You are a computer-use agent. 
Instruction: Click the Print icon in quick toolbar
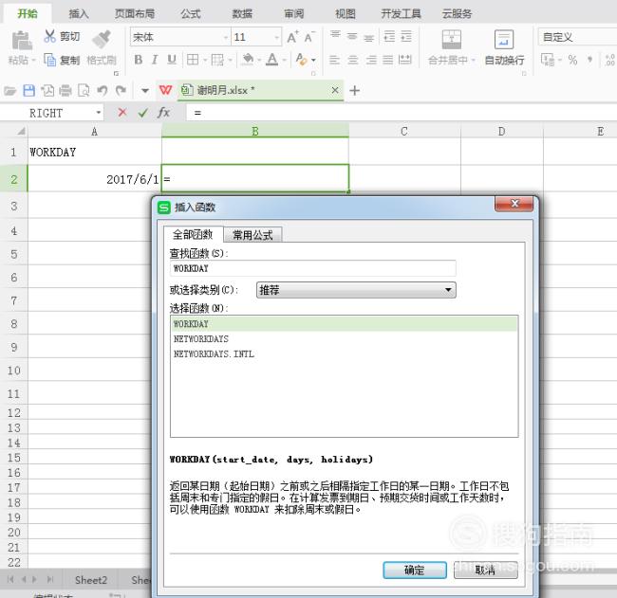click(65, 91)
